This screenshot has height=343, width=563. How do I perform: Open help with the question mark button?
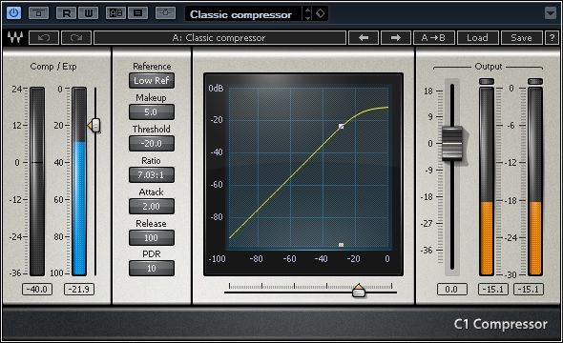[x=552, y=37]
